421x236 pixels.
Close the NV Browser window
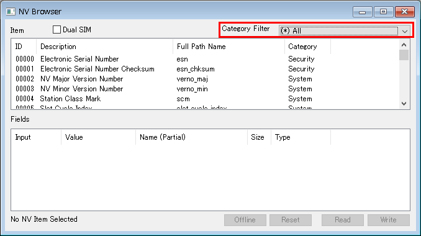pyautogui.click(x=405, y=12)
